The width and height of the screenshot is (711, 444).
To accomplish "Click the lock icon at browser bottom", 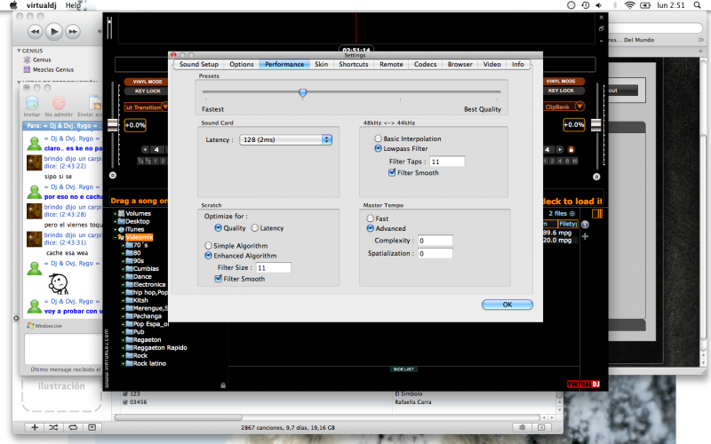I will click(223, 385).
